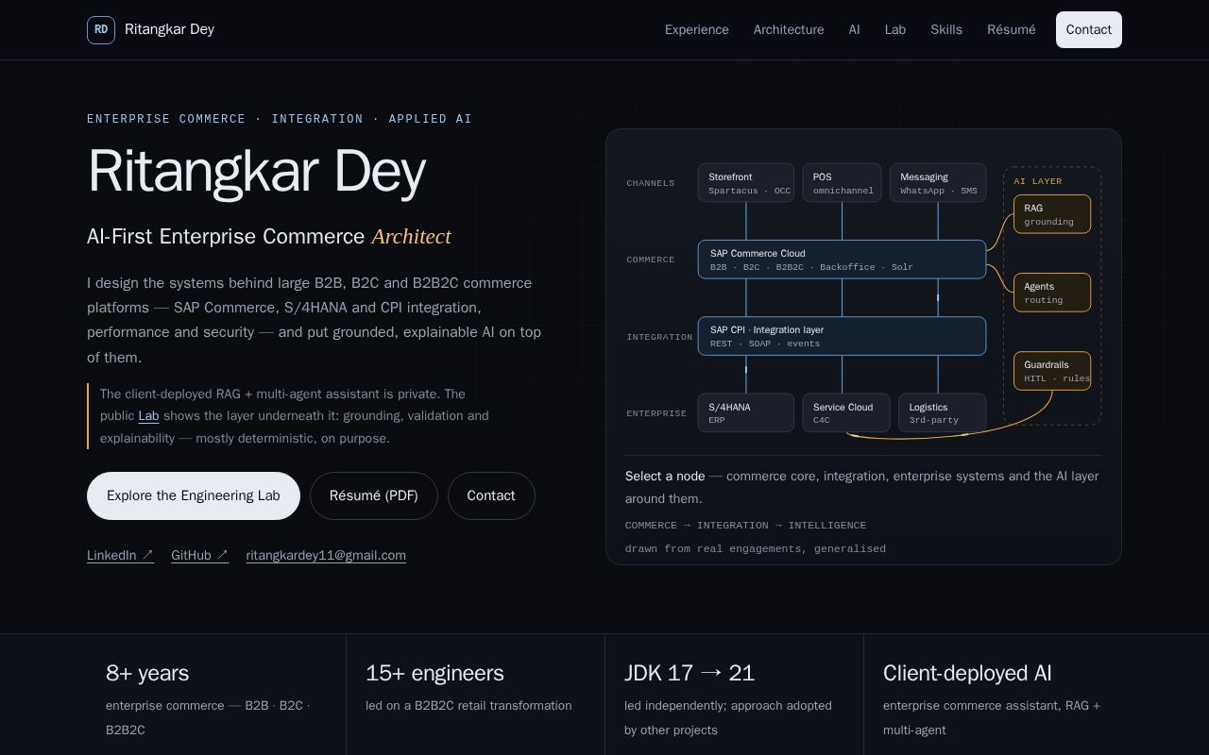
Task: Select the Storefront node
Action: (746, 183)
